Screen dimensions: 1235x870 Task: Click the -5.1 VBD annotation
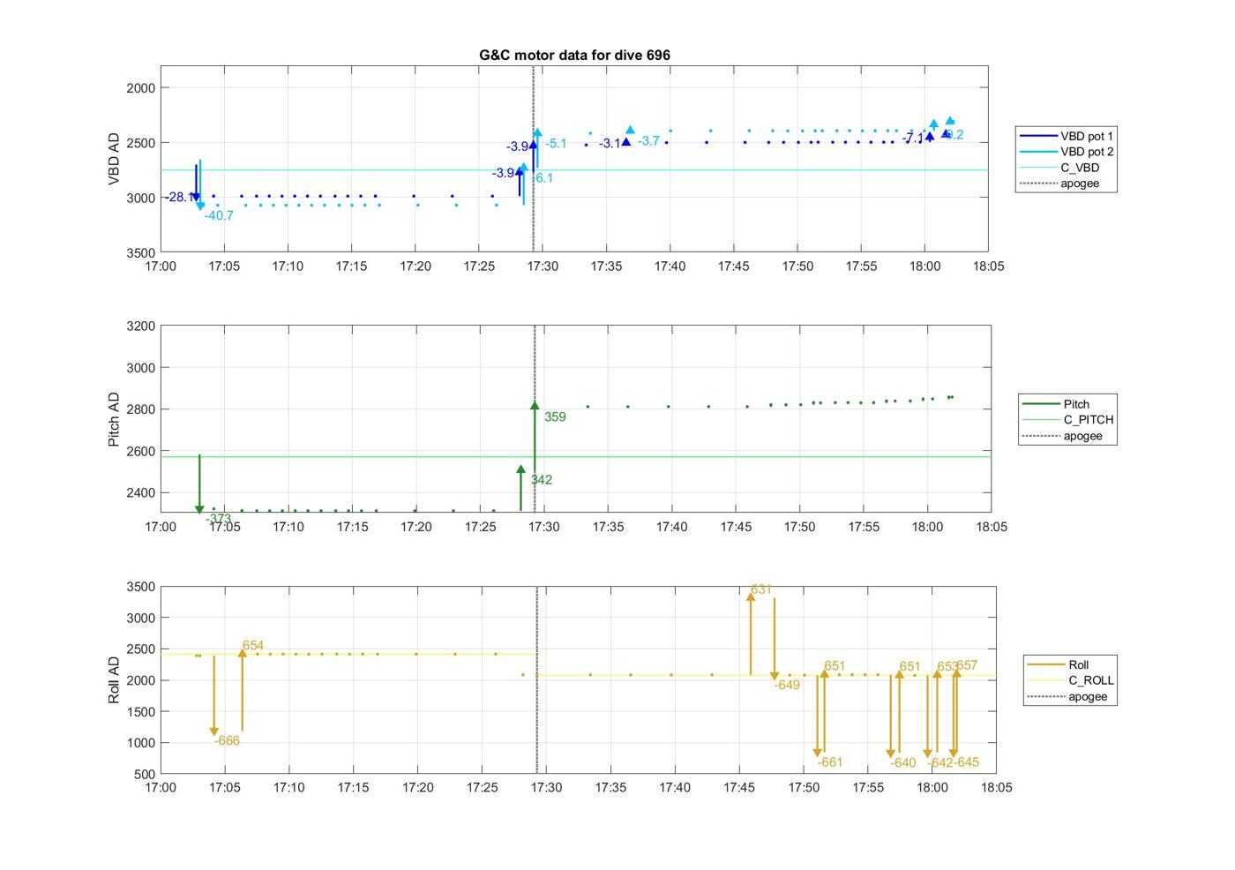click(556, 143)
